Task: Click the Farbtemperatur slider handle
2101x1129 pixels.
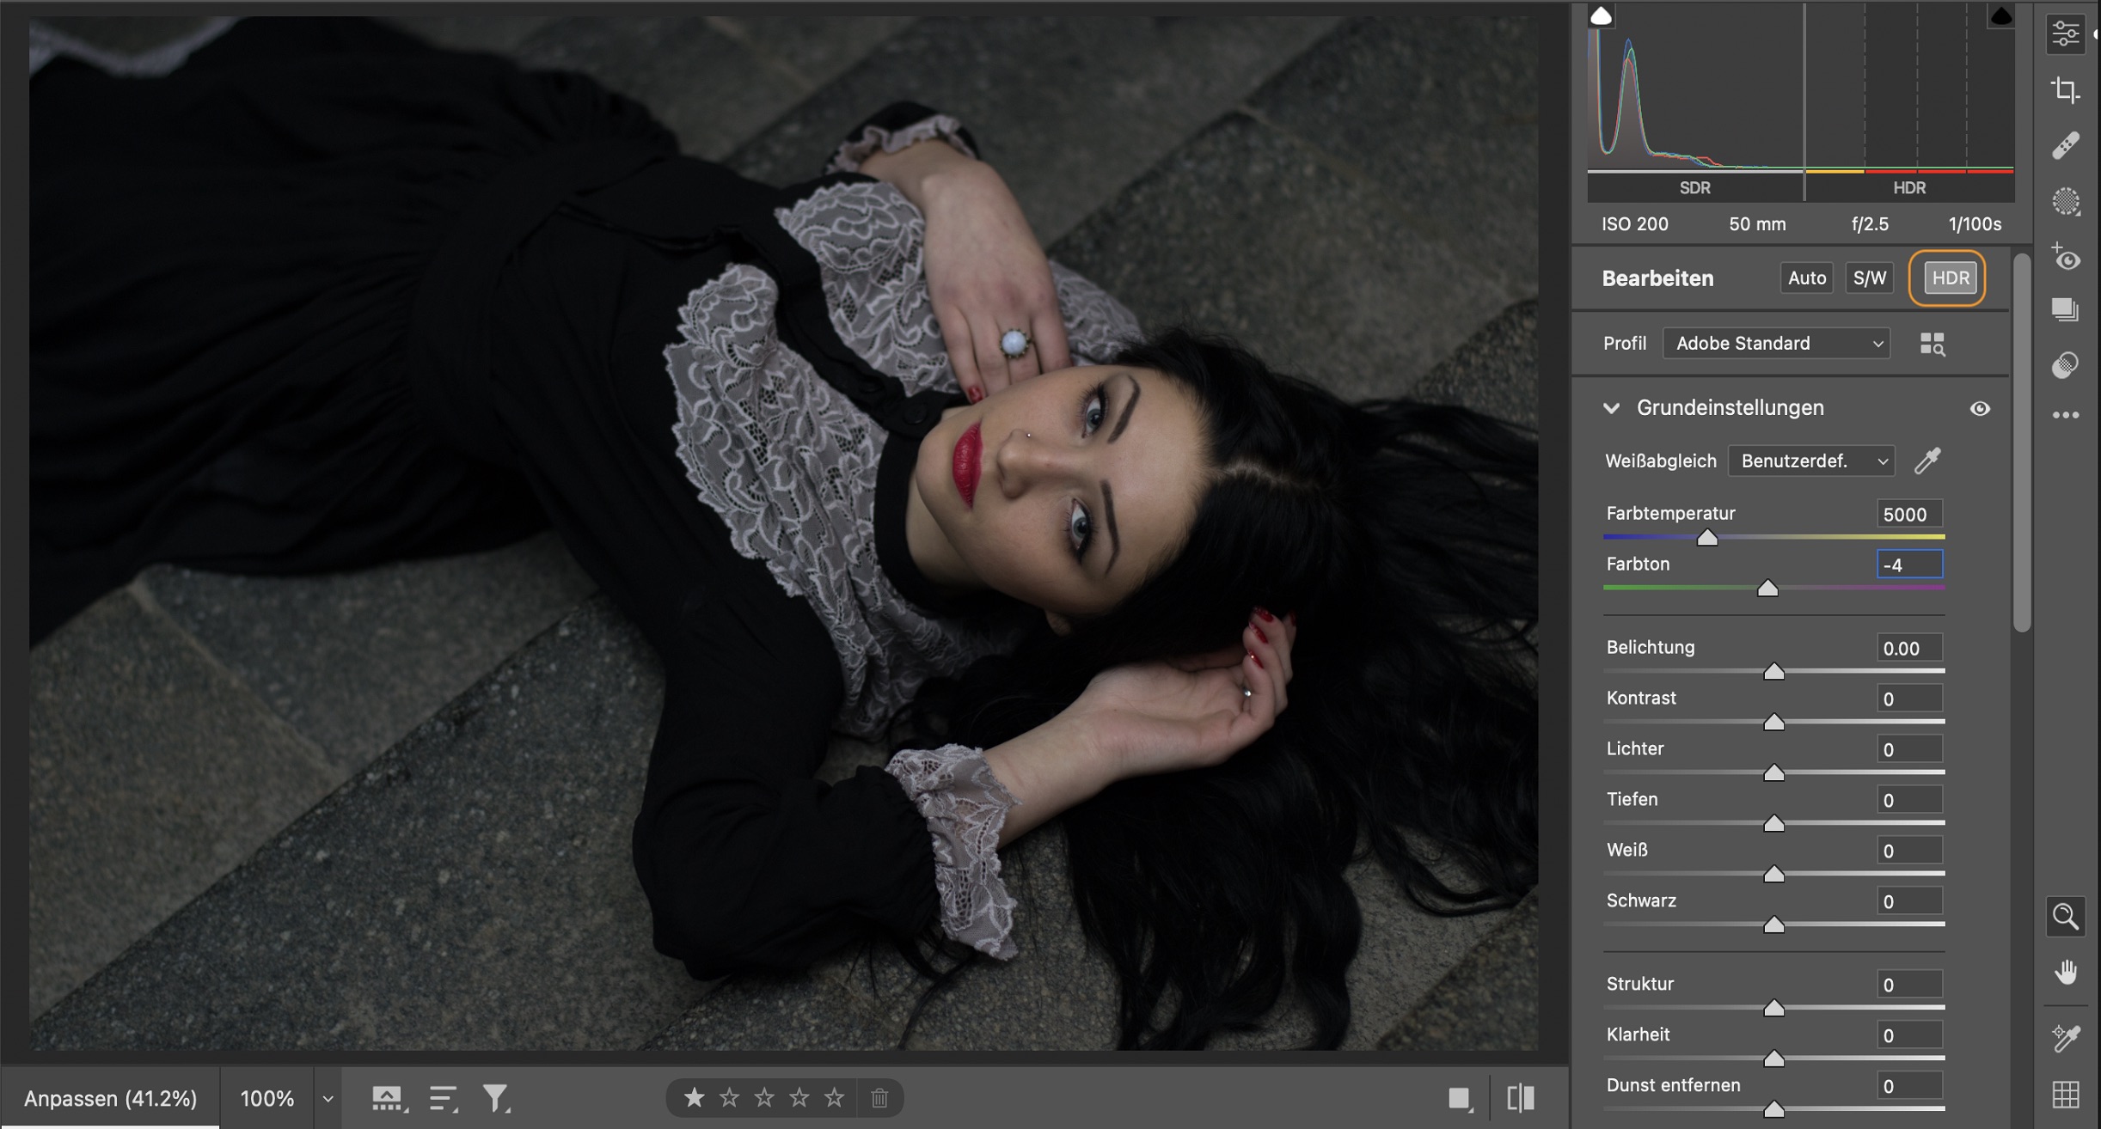Action: 1707,538
